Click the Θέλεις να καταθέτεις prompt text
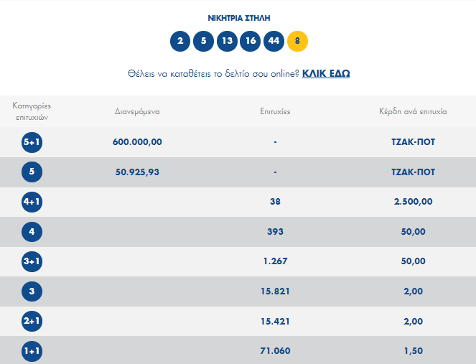The width and height of the screenshot is (476, 364). click(213, 74)
